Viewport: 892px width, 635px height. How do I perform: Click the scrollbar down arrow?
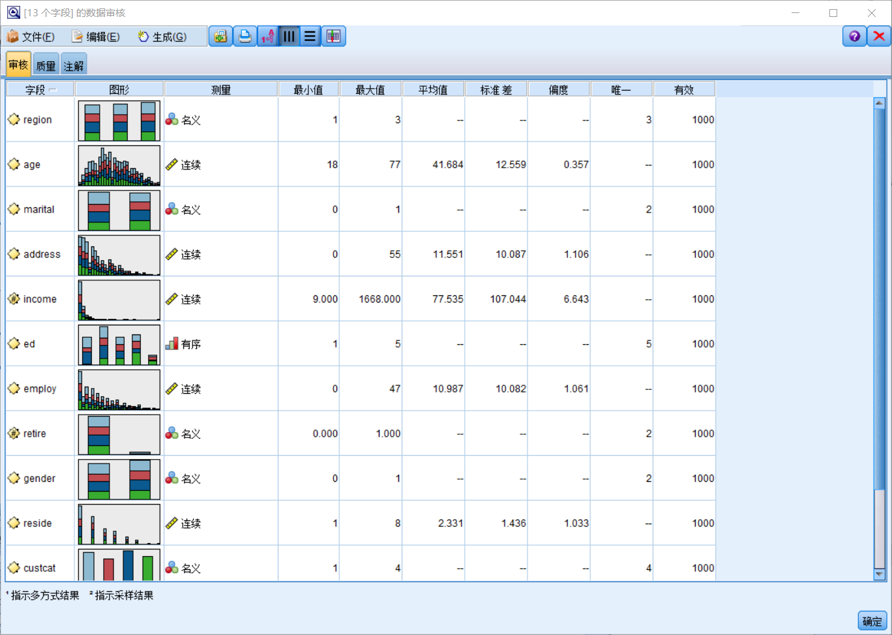point(879,574)
